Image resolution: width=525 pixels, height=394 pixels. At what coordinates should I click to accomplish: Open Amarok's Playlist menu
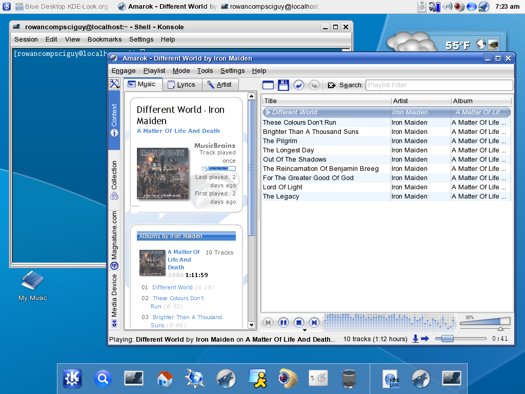[x=154, y=71]
